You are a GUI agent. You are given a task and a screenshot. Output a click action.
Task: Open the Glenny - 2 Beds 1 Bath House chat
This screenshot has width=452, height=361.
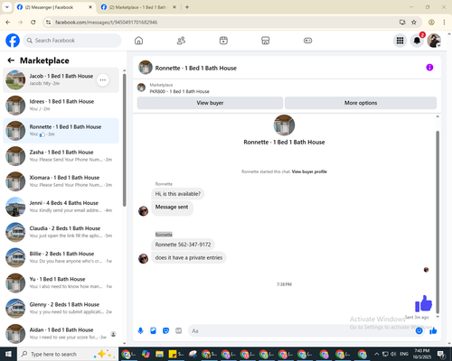pos(61,308)
